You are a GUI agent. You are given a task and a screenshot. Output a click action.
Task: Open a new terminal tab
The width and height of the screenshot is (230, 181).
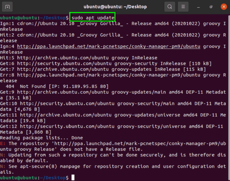tap(7, 6)
